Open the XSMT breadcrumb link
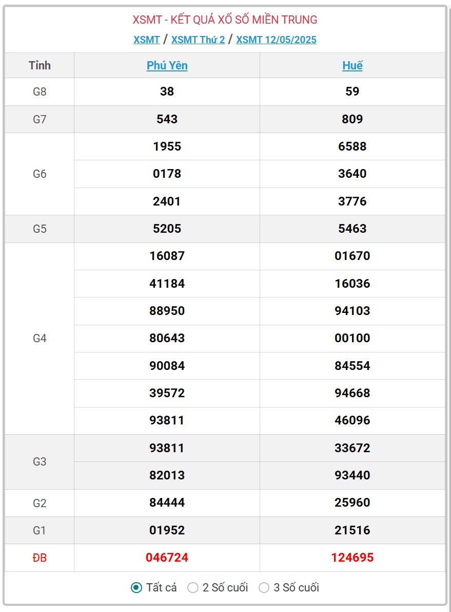The image size is (451, 612). (147, 40)
